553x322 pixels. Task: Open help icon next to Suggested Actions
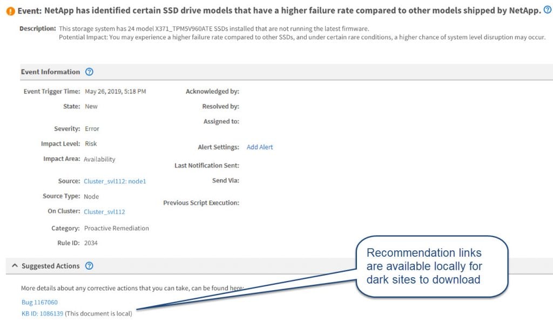(x=90, y=266)
